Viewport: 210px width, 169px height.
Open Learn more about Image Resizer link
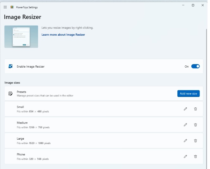click(x=63, y=35)
